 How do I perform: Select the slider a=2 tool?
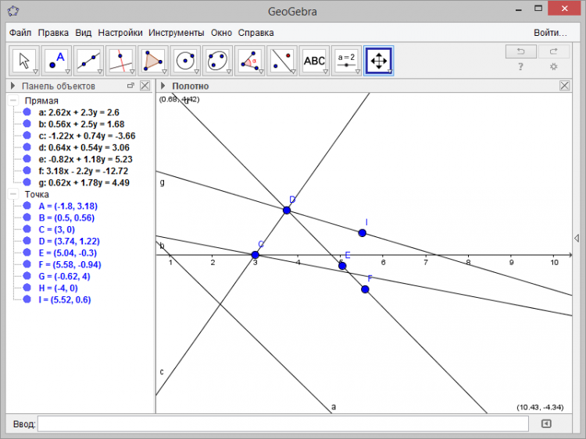point(346,60)
